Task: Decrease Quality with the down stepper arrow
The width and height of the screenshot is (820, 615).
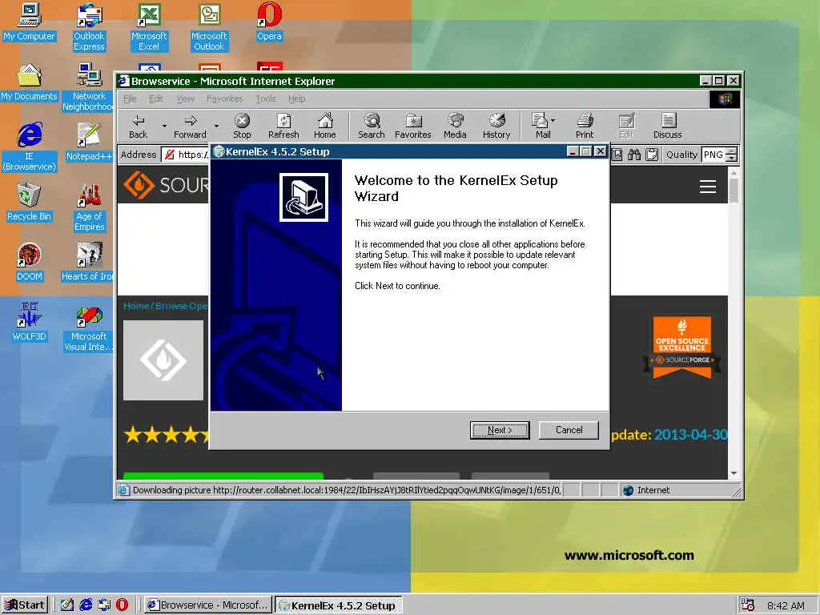Action: point(732,158)
